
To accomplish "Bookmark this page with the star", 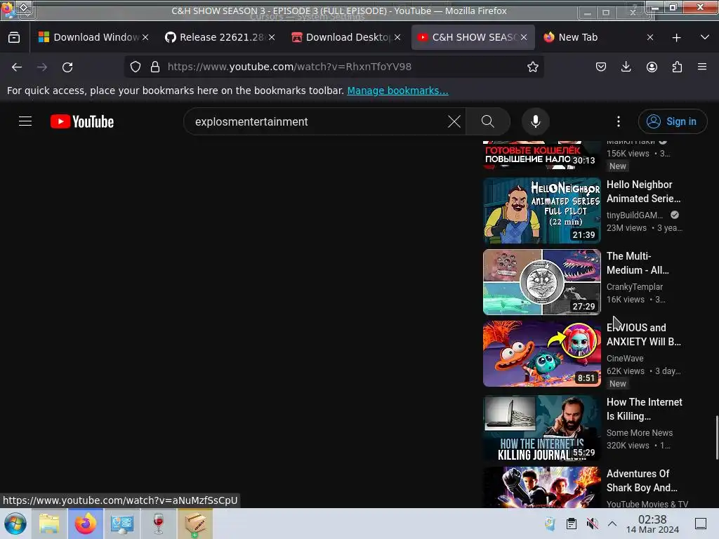I will coord(532,67).
